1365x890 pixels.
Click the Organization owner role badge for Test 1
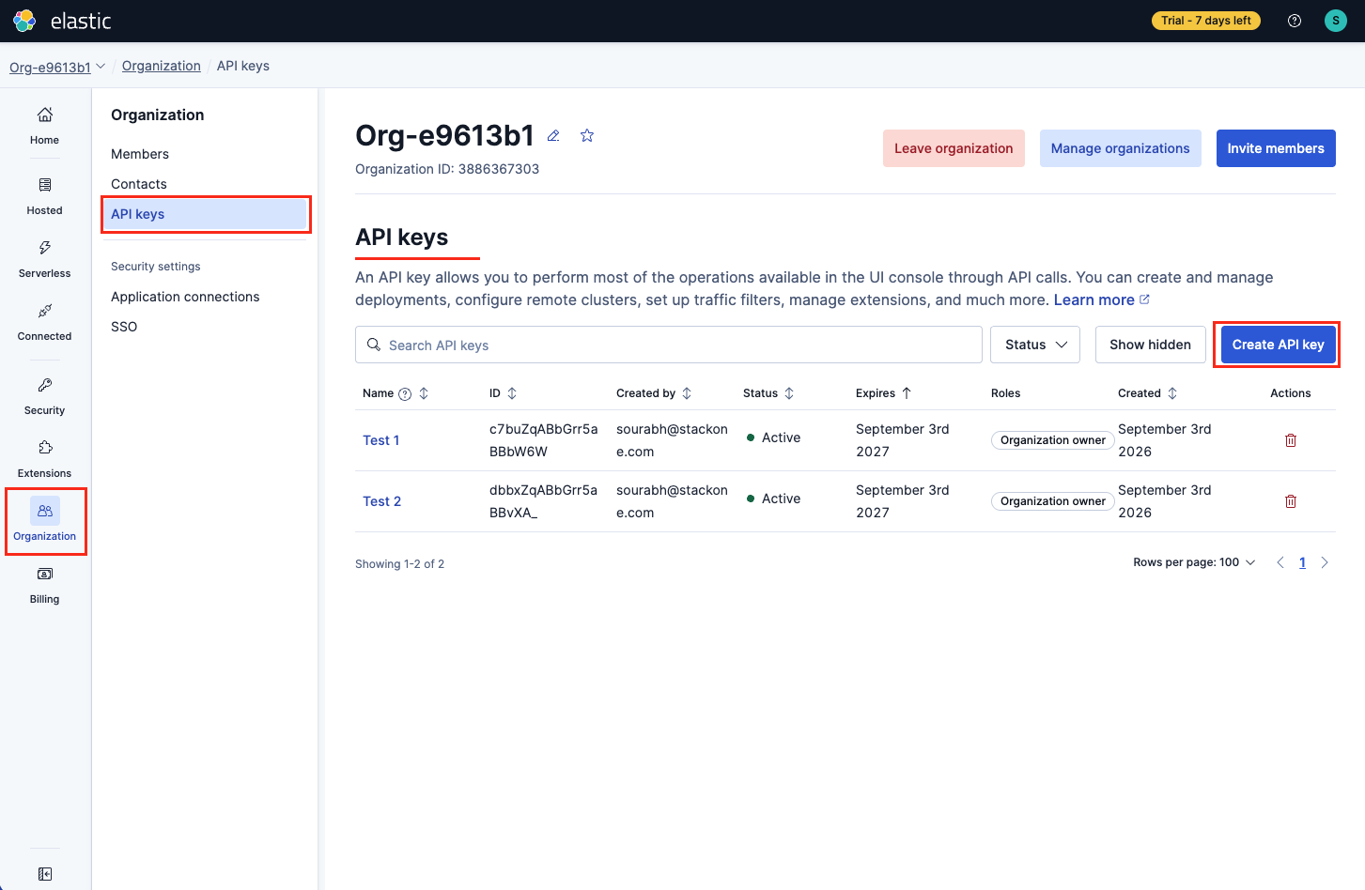[1053, 440]
